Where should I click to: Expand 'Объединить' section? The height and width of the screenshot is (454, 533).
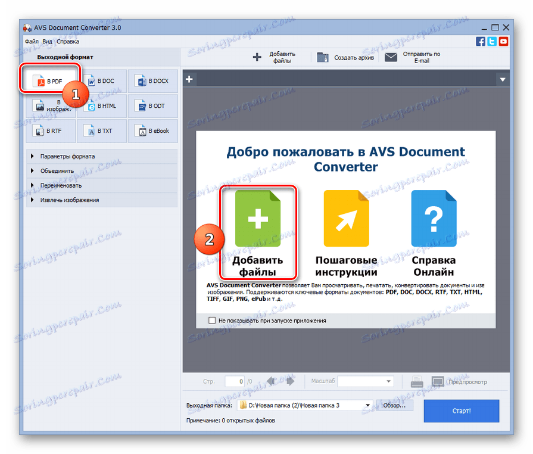pyautogui.click(x=102, y=171)
